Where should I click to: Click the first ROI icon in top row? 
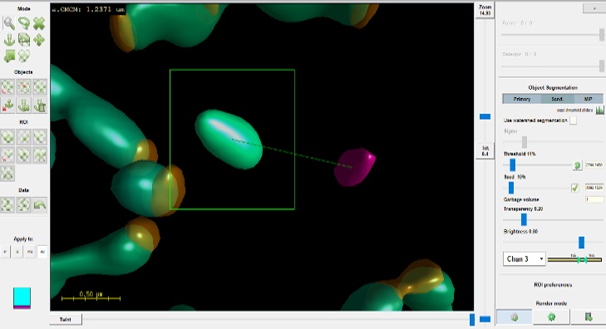tap(7, 137)
